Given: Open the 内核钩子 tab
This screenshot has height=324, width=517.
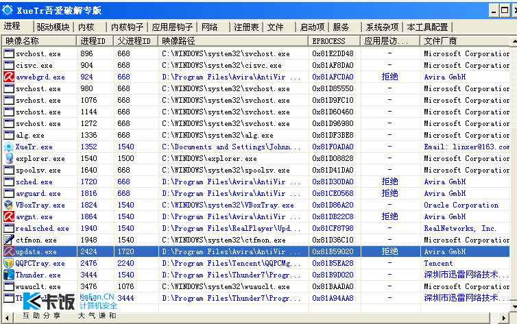Looking at the screenshot, I should coord(128,27).
